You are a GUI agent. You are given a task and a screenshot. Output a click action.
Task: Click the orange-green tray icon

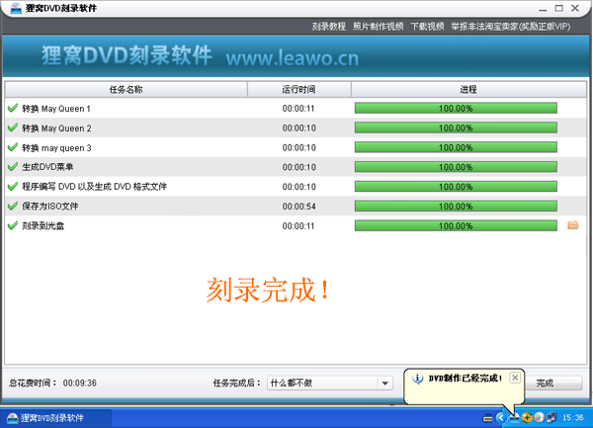coord(527,418)
